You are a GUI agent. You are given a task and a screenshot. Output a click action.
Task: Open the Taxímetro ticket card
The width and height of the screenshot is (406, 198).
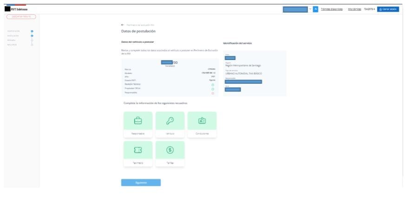(138, 154)
